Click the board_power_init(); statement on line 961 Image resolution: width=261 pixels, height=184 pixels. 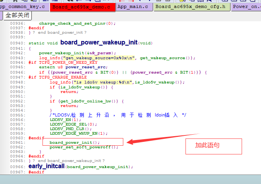point(75,143)
